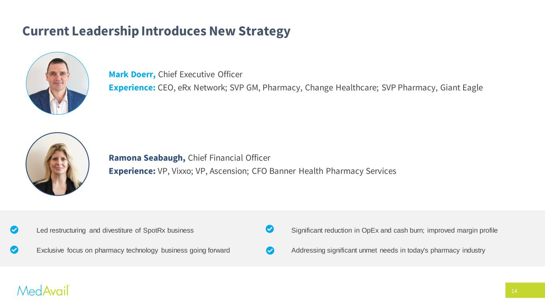545x306 pixels.
Task: Click the 'Ramona Seabaugh,' name text
Action: pos(147,158)
